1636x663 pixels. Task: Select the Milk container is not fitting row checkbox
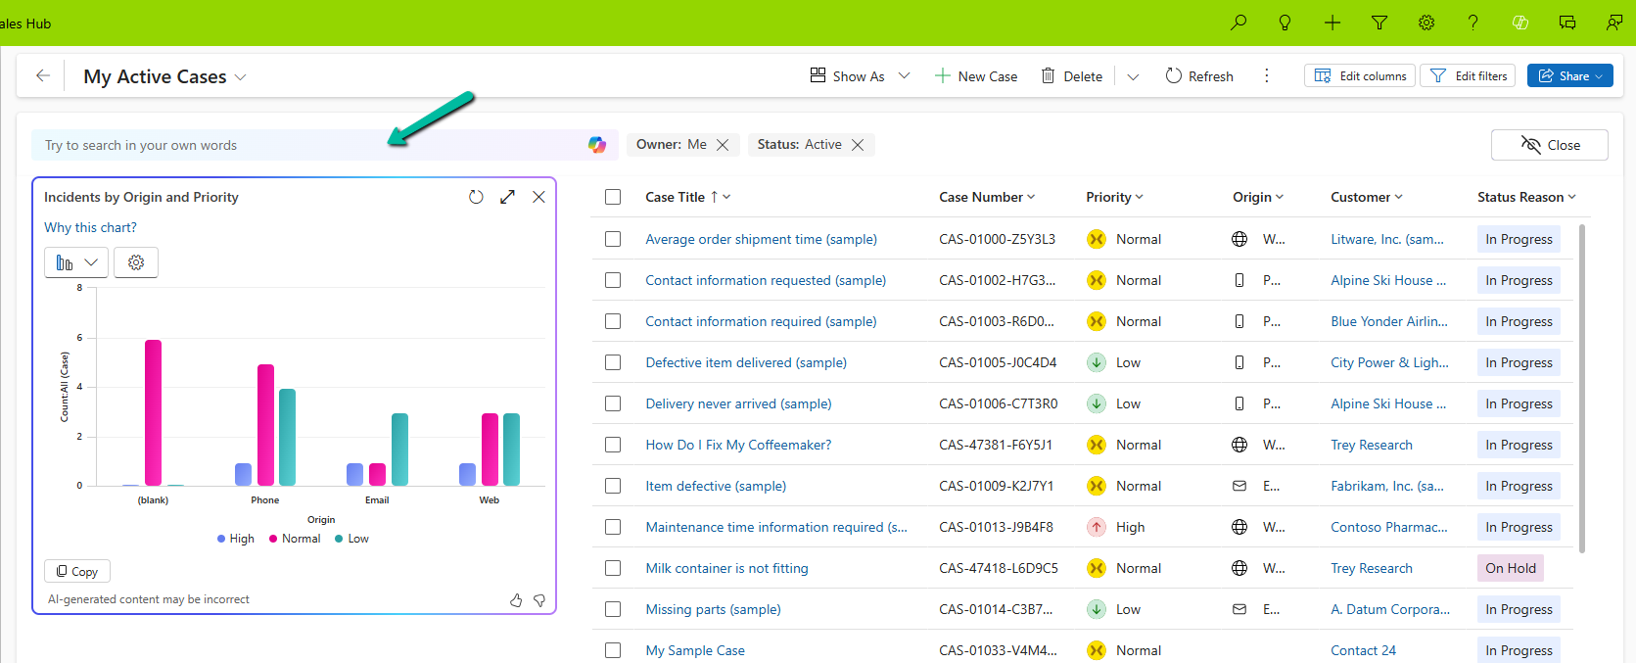[x=613, y=568]
